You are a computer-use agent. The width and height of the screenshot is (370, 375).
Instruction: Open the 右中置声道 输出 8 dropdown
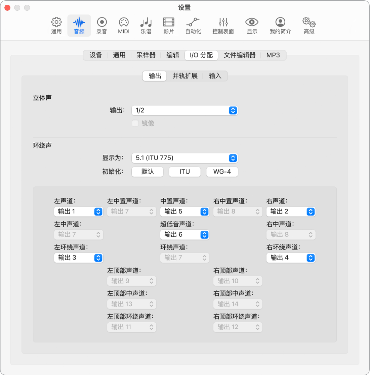[238, 212]
